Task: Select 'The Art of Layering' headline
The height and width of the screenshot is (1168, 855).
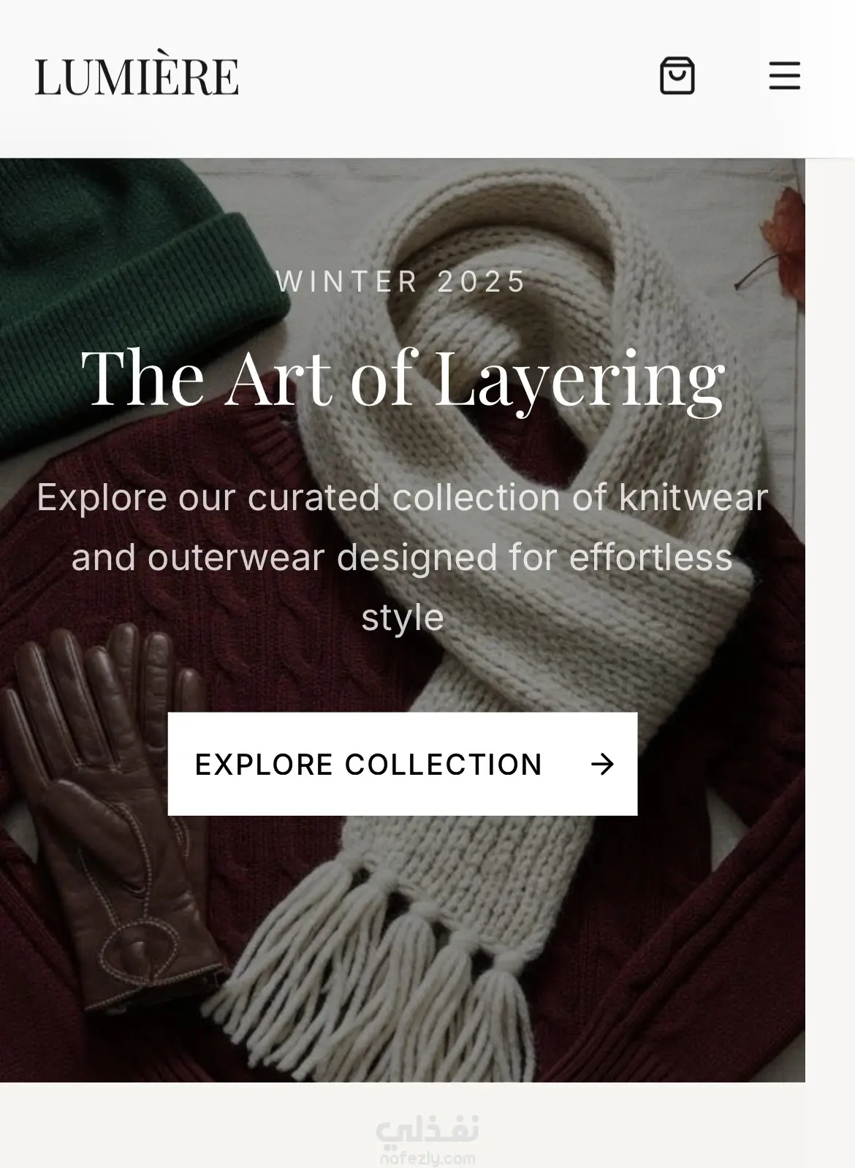Action: tap(403, 379)
